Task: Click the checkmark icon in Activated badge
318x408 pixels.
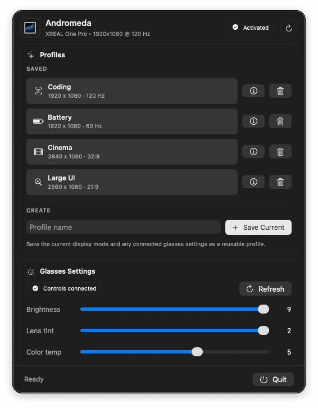Action: pos(235,28)
